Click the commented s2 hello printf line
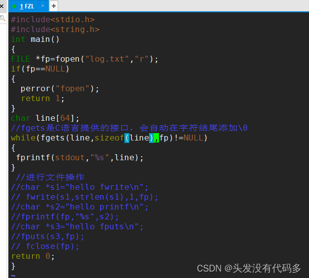Viewport: 309px width, 278px height. point(79,207)
